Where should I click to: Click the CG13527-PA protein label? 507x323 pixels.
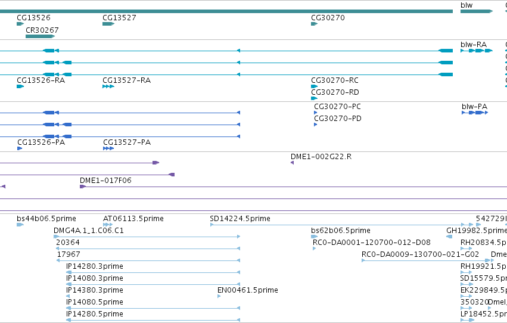coord(127,142)
